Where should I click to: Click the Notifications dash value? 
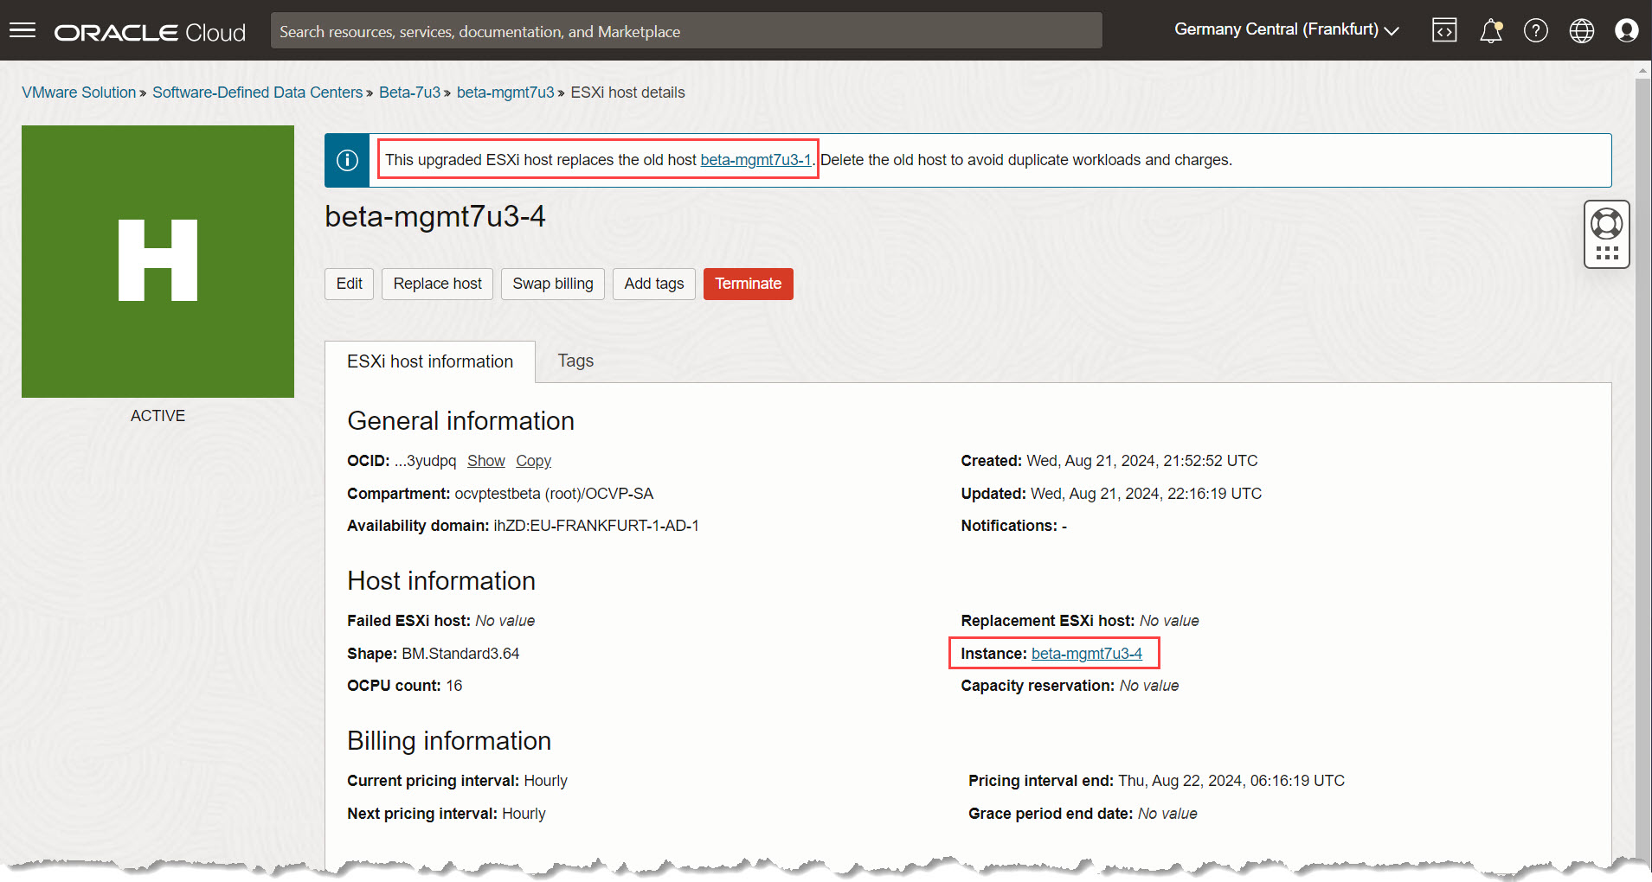(1064, 526)
